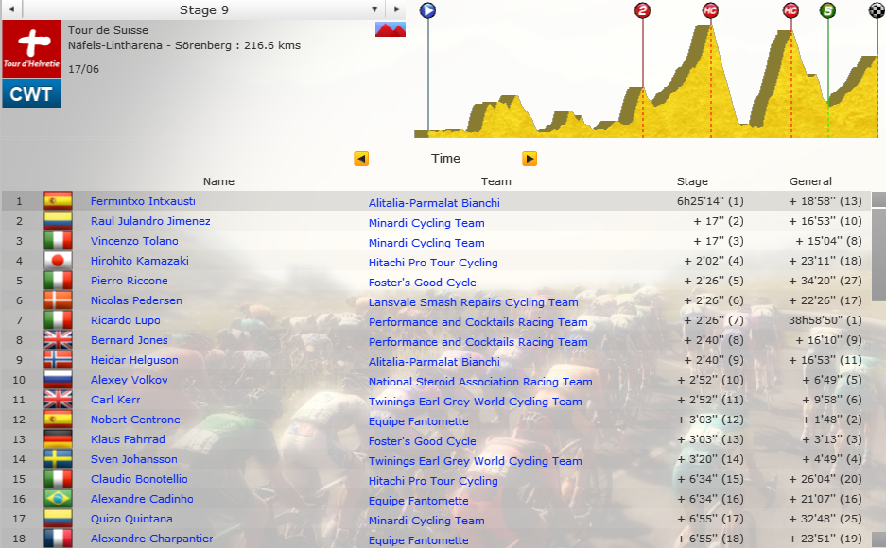Viewport: 886px width, 548px height.
Task: Sort by the Team column header
Action: (496, 181)
